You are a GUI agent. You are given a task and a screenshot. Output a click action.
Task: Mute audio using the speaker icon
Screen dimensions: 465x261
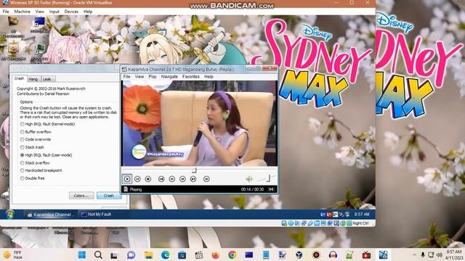[x=248, y=179]
